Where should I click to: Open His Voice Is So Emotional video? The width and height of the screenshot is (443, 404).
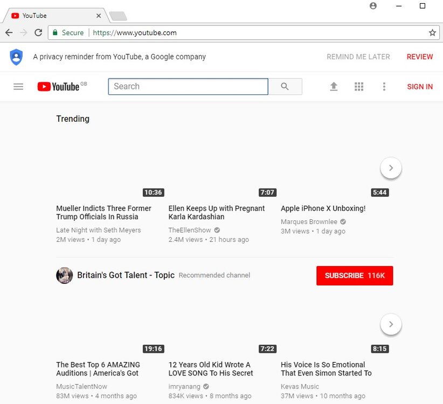(326, 368)
